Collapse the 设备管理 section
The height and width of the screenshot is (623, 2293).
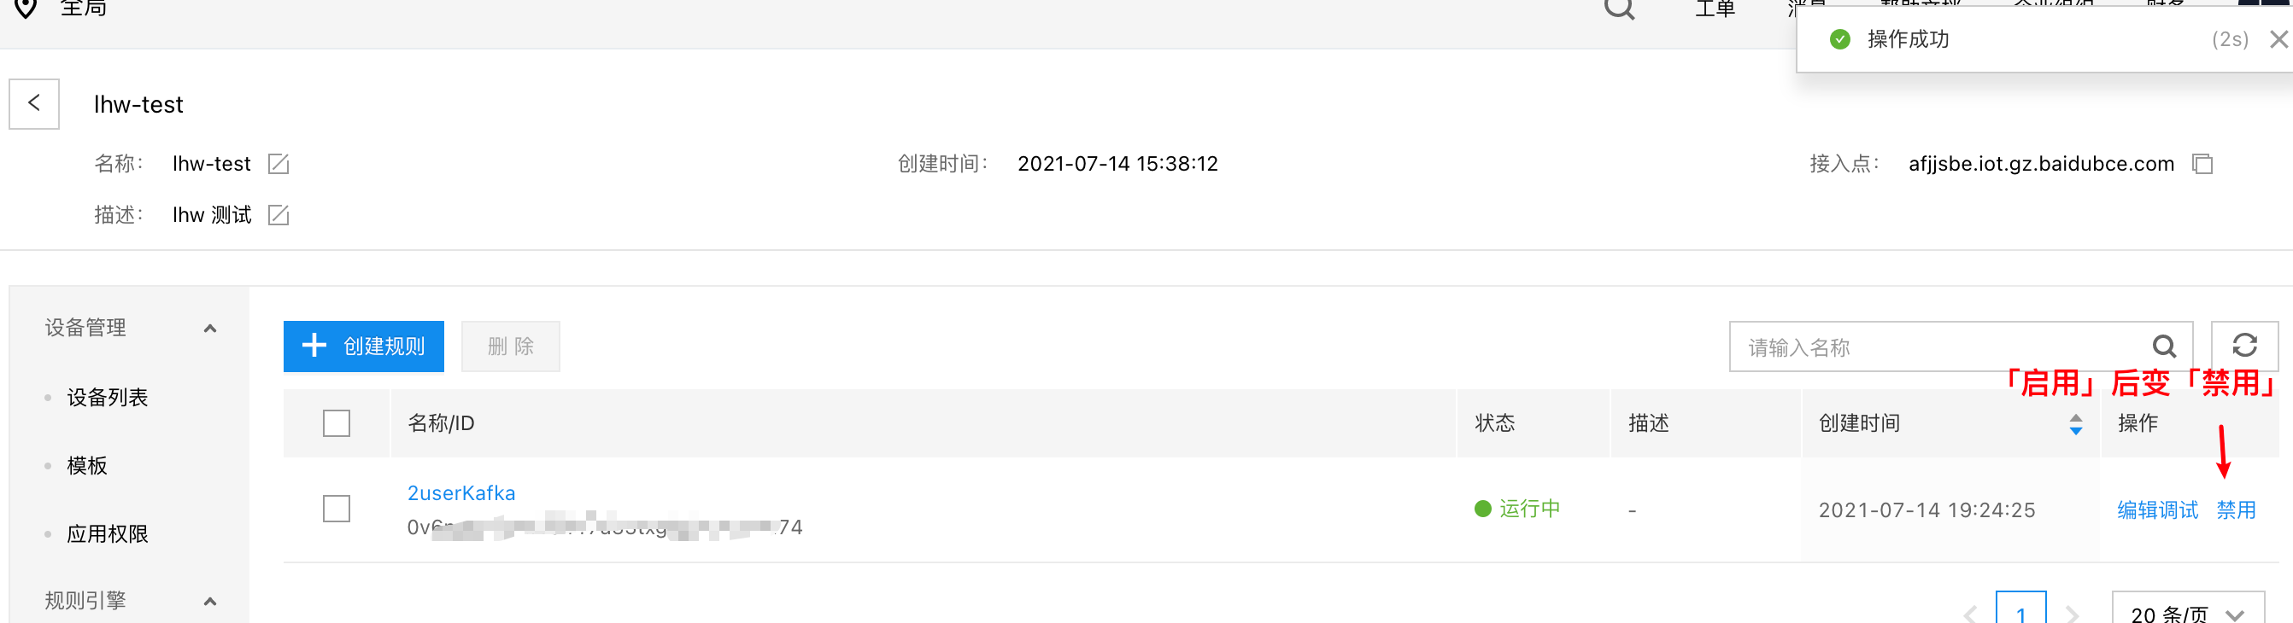[210, 328]
